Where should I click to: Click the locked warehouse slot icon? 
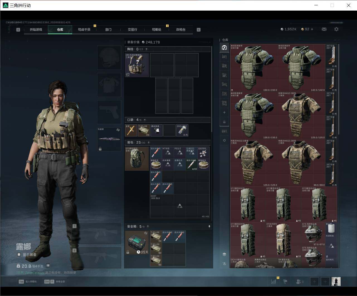click(x=224, y=122)
